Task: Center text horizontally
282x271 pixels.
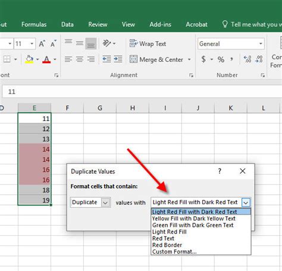Action: click(80, 59)
